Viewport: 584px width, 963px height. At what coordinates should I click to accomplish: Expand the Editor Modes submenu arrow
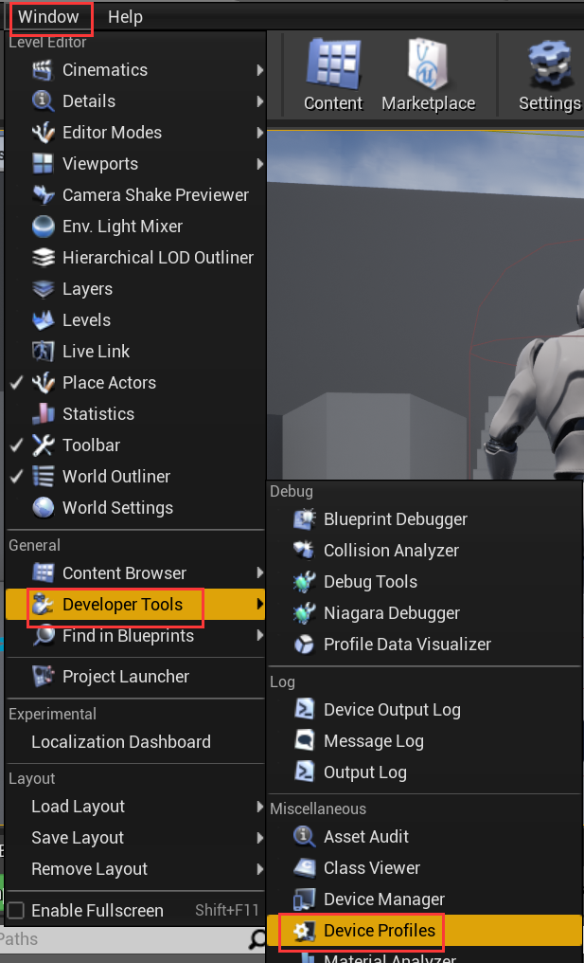[260, 134]
